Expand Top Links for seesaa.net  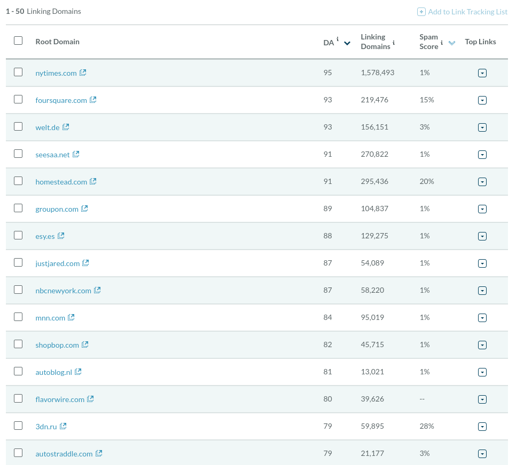pos(482,155)
